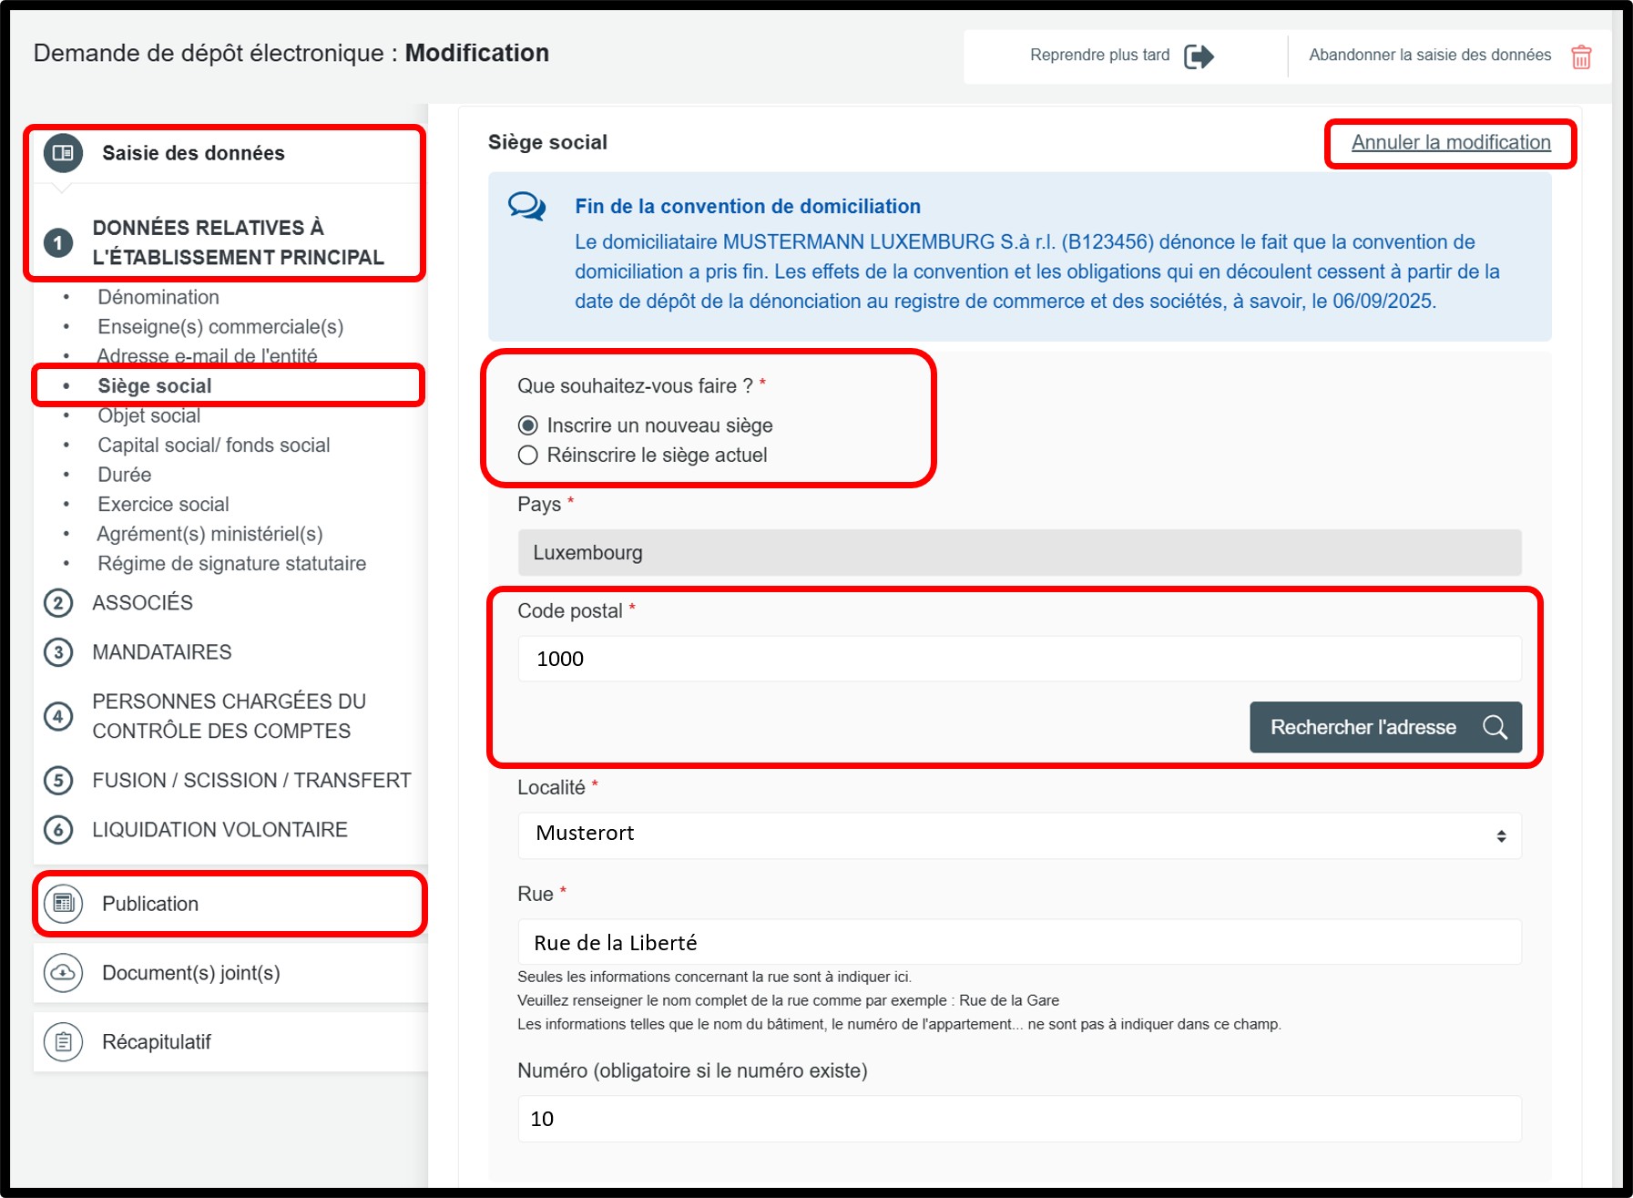Image resolution: width=1633 pixels, height=1198 pixels.
Task: Click the Reprendre plus tard exit icon
Action: (1199, 56)
